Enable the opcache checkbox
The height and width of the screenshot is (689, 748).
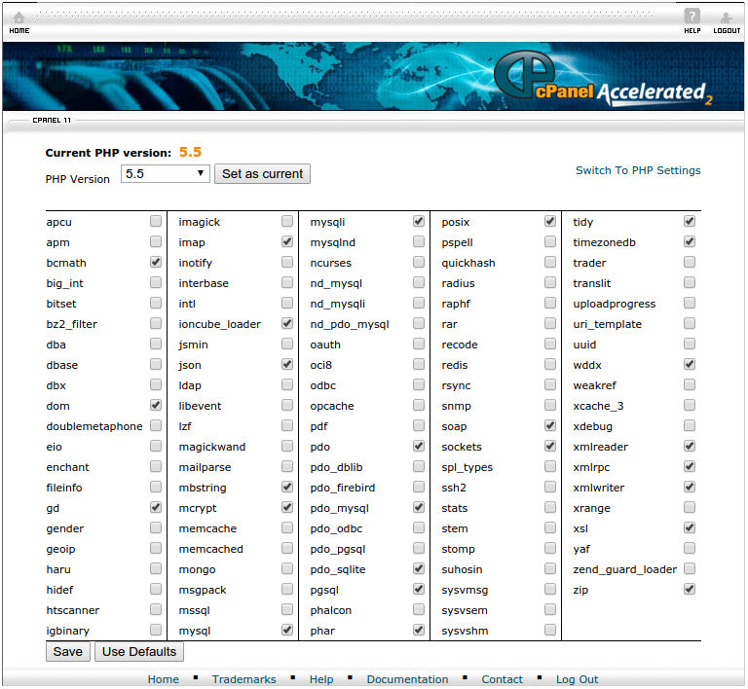pyautogui.click(x=419, y=405)
